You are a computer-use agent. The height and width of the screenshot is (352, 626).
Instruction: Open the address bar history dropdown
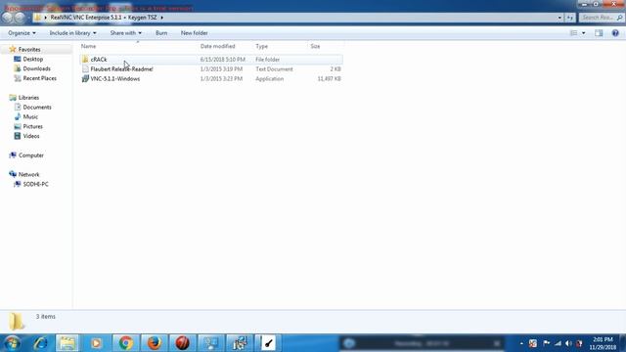click(559, 18)
